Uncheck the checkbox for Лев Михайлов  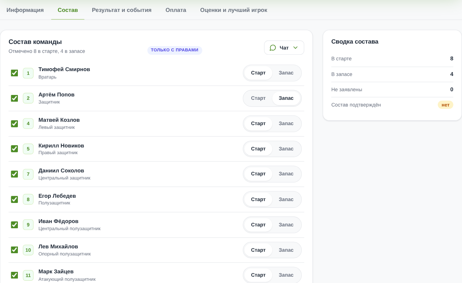pos(15,250)
